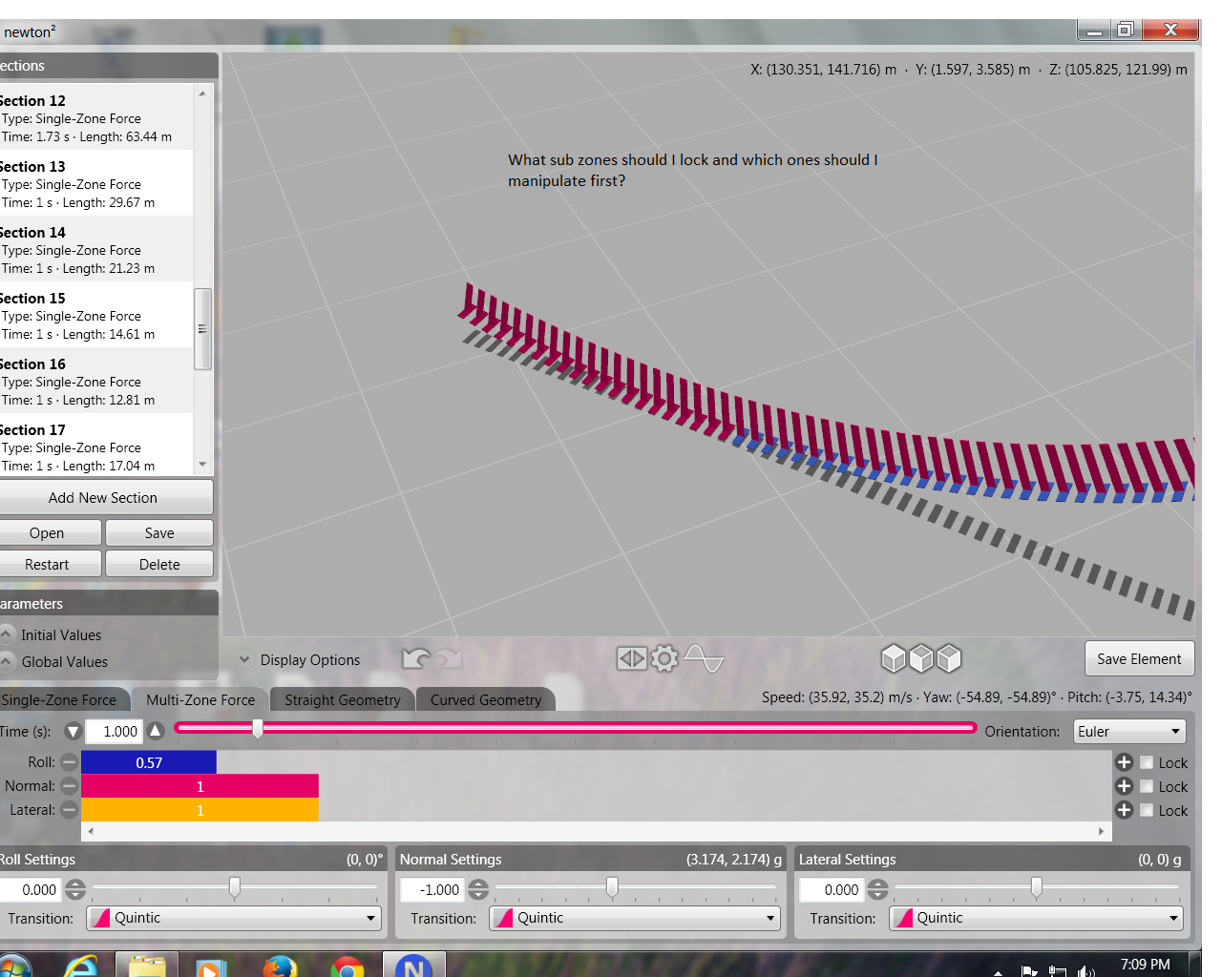1222x977 pixels.
Task: Open Normal Settings Transition dropdown
Action: 635,918
